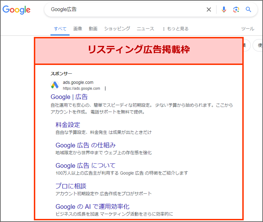Open ツール options

(x=248, y=29)
